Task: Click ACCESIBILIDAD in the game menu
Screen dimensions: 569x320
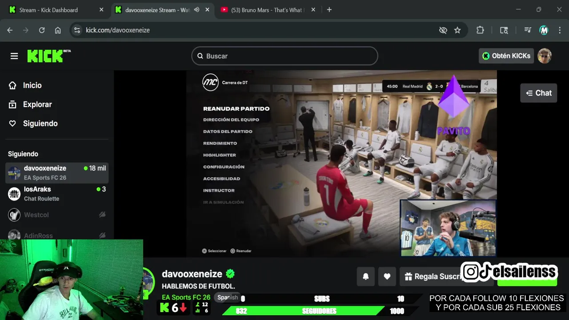Action: tap(221, 179)
